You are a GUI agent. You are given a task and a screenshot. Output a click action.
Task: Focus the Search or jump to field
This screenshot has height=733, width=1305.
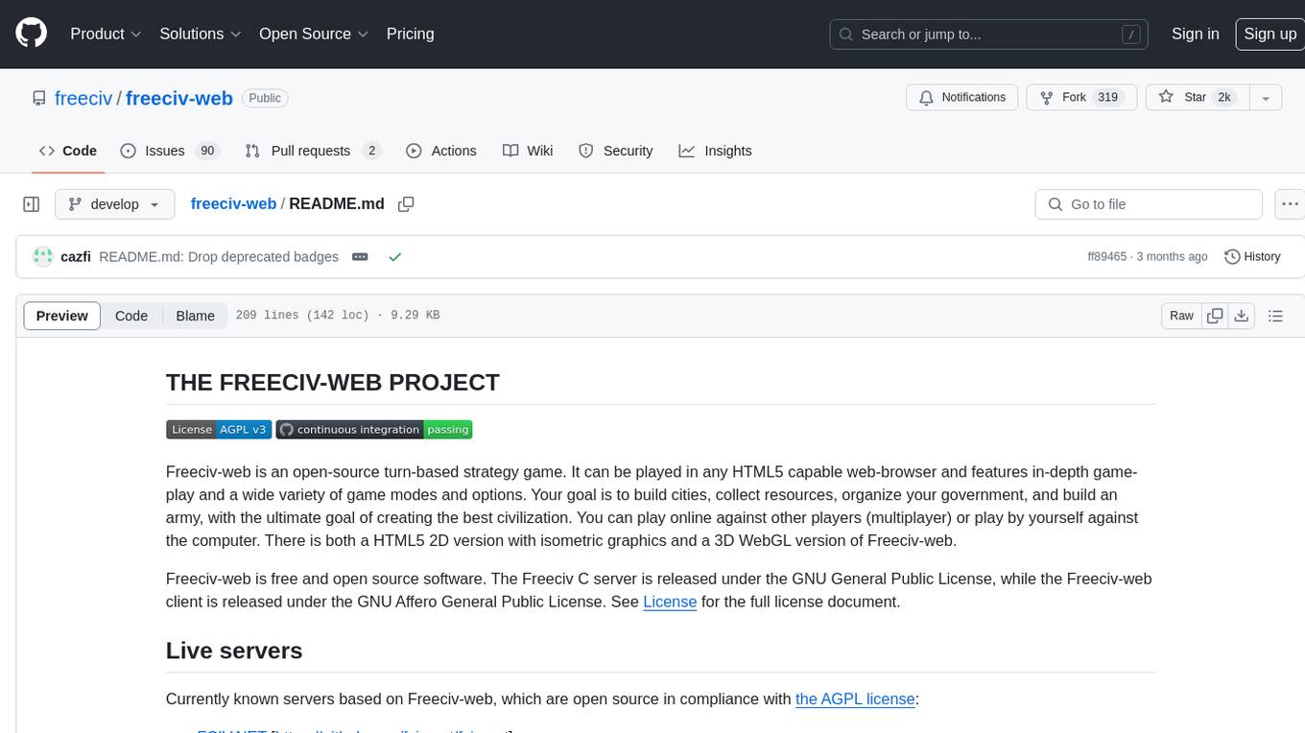[x=989, y=34]
